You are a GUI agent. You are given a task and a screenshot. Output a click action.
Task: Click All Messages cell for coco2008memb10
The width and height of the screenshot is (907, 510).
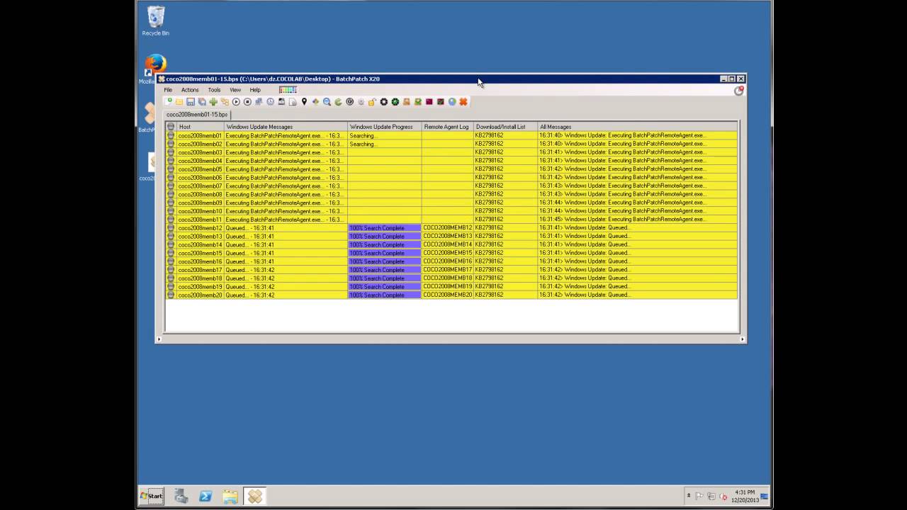[x=638, y=211]
